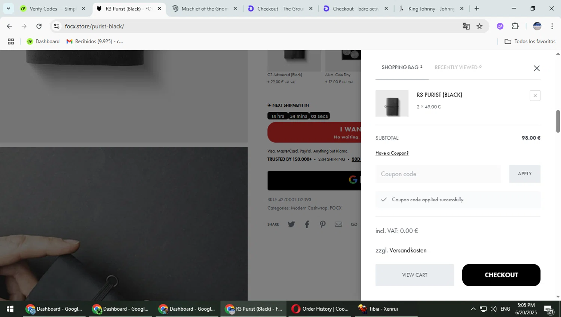
Task: Close the King Johnny tab
Action: coord(462,9)
